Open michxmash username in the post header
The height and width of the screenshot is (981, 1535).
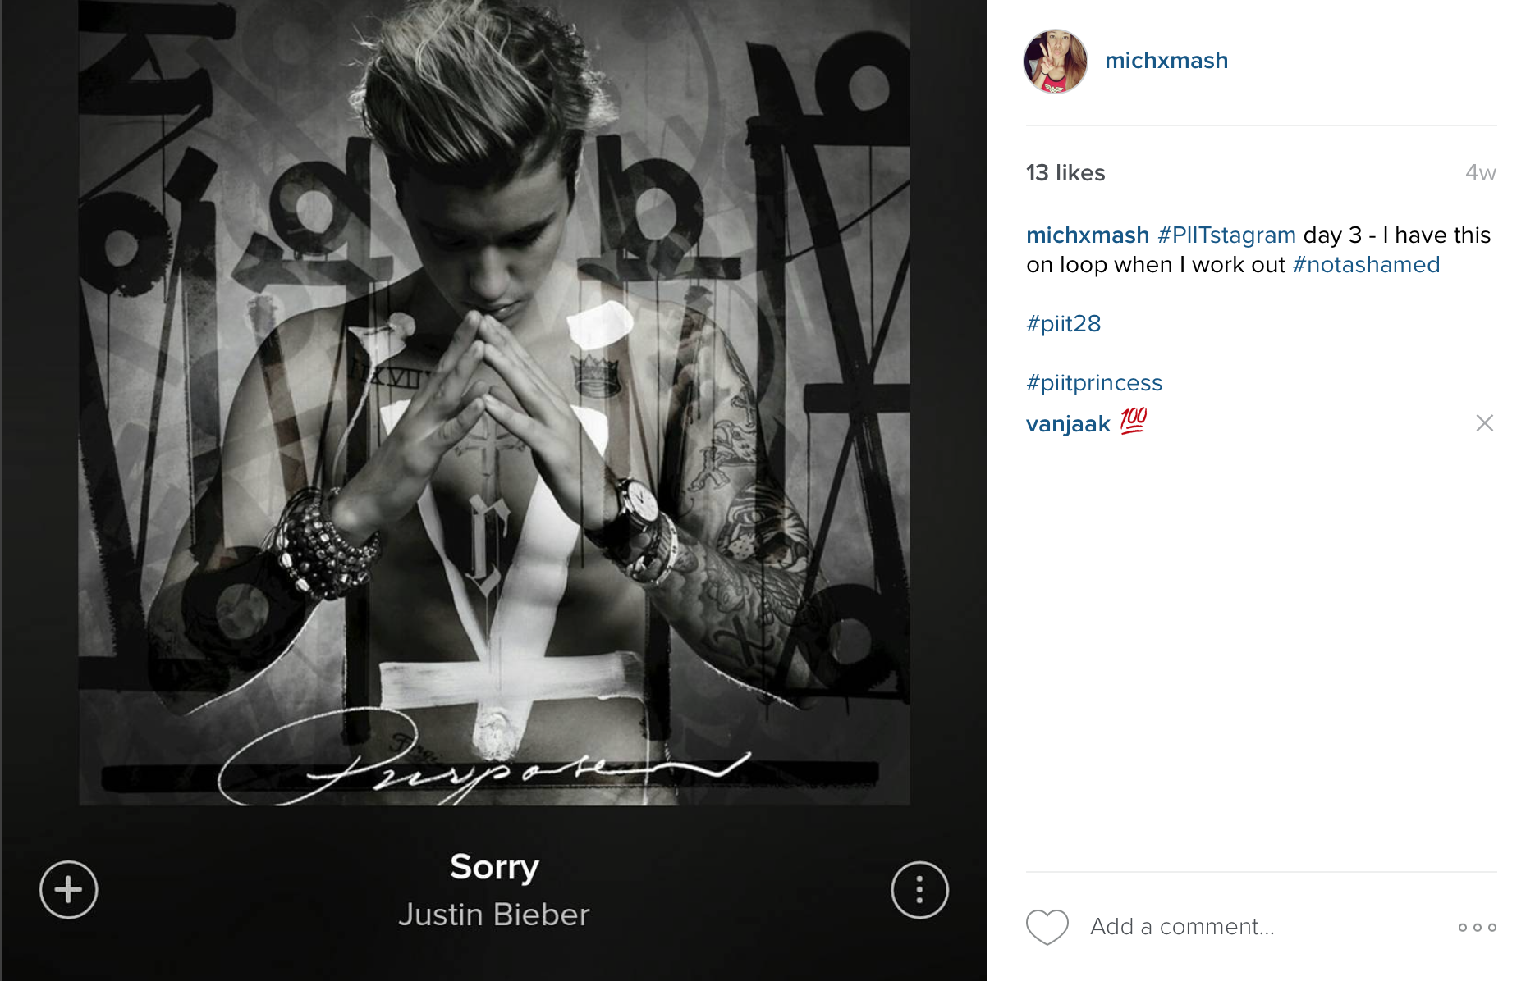[1166, 61]
